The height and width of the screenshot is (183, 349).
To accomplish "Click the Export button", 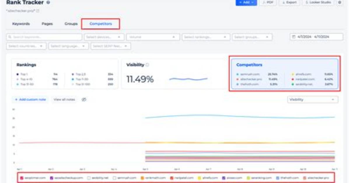I will (289, 2).
